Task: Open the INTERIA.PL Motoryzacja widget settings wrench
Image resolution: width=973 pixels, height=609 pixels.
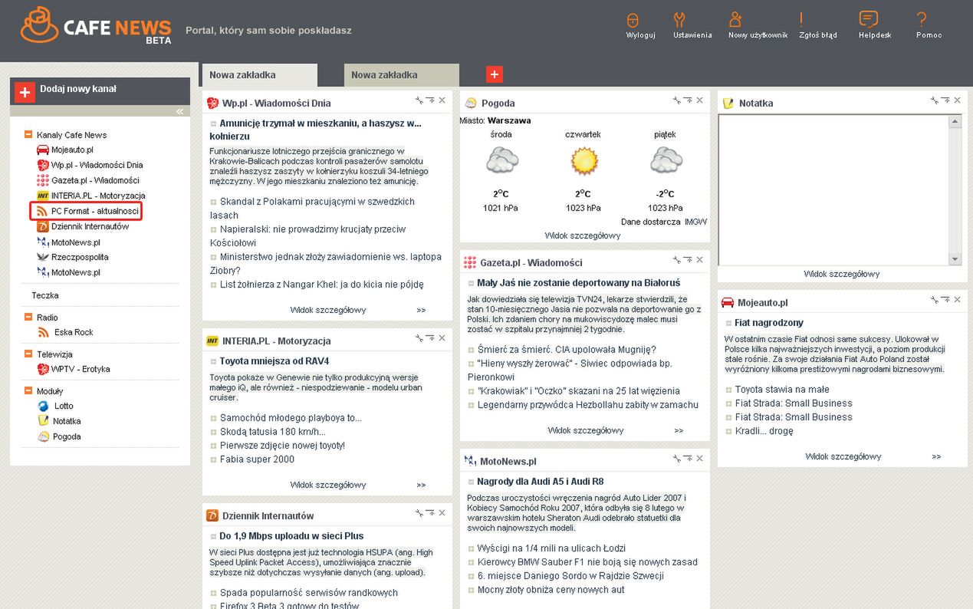Action: (x=419, y=338)
